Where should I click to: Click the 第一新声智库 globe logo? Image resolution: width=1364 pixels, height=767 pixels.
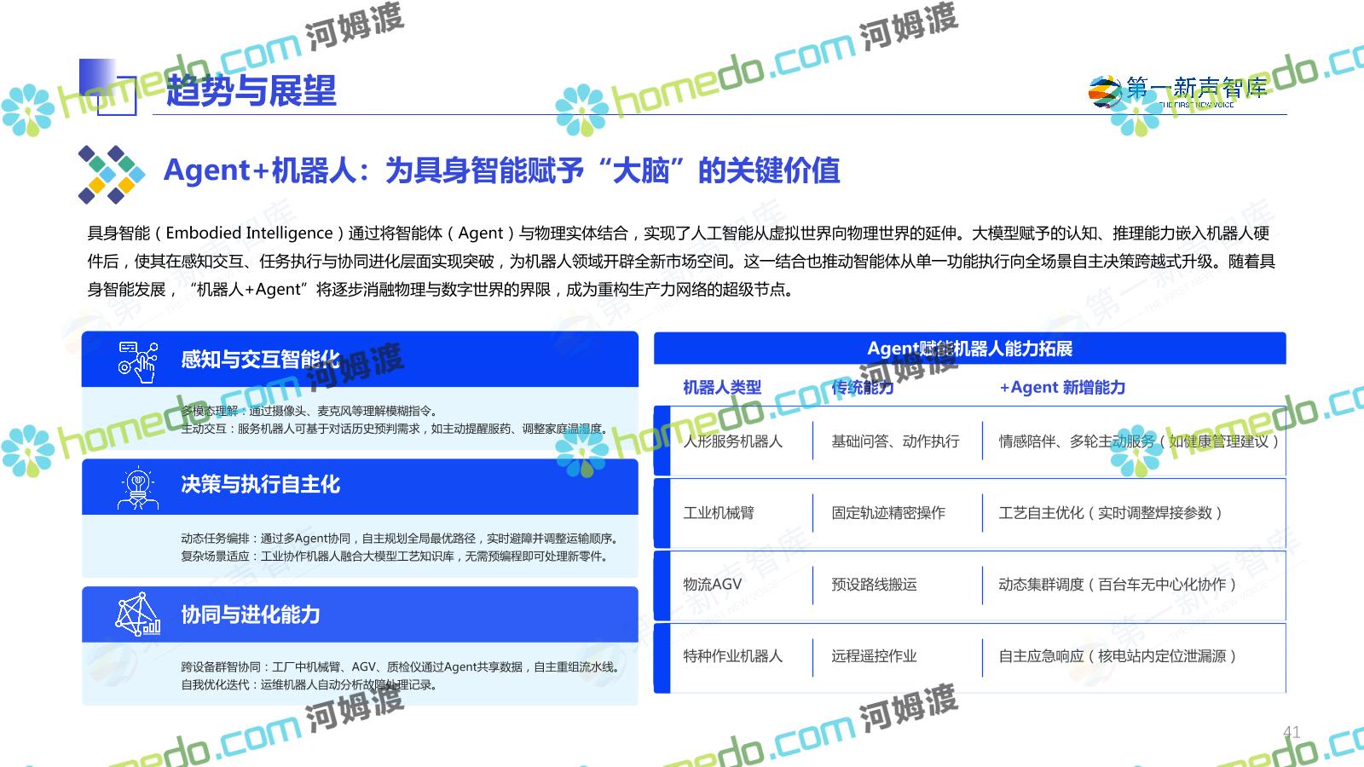click(1105, 91)
